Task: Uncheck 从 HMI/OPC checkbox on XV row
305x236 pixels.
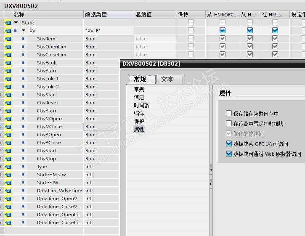Action: (x=222, y=30)
